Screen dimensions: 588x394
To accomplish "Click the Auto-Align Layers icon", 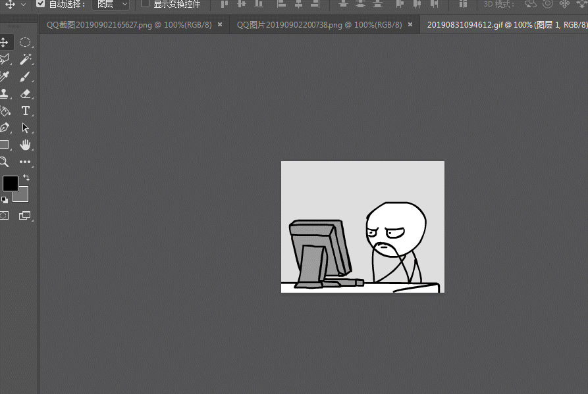I will point(463,4).
